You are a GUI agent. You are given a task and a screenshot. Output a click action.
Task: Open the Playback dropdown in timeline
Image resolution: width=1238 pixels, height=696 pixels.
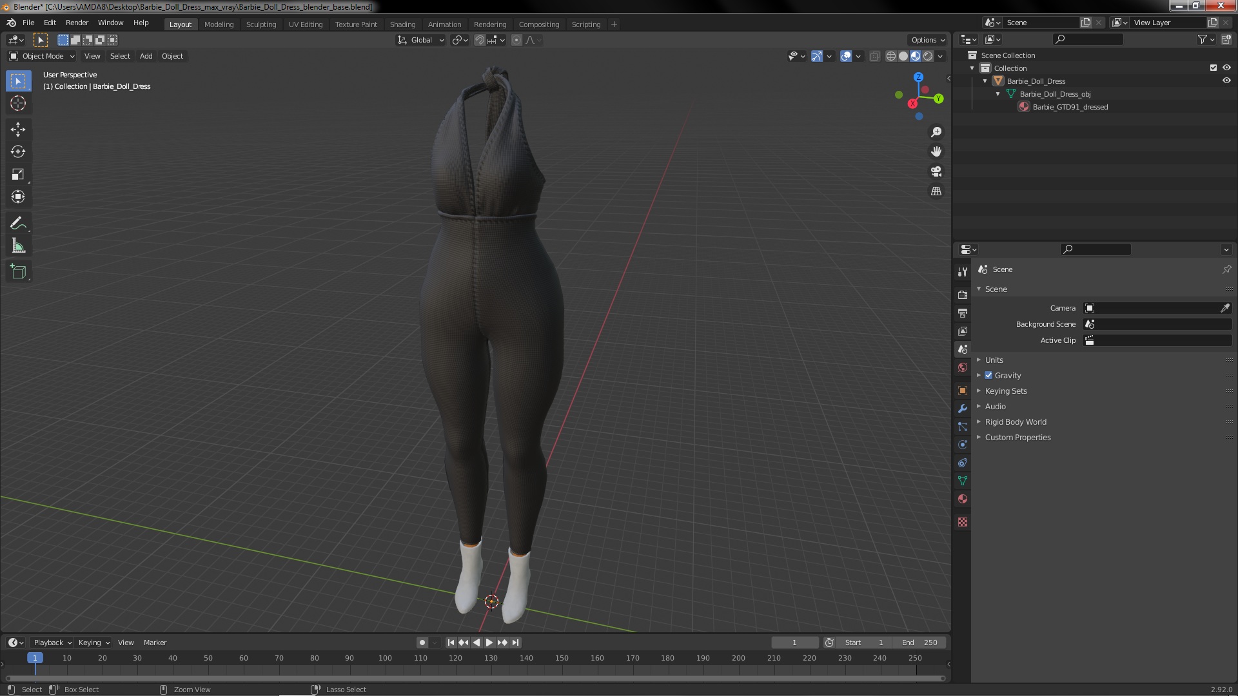pyautogui.click(x=52, y=643)
